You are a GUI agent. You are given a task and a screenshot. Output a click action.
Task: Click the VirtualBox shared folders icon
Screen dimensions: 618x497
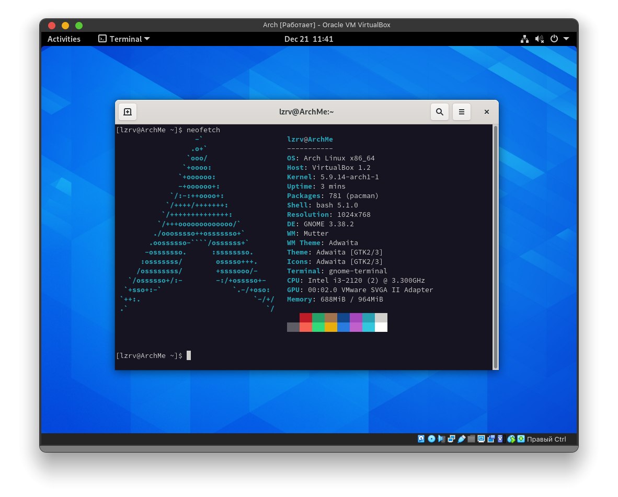click(x=472, y=438)
